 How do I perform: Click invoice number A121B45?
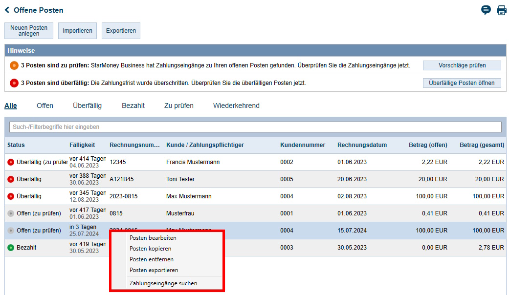pos(121,179)
